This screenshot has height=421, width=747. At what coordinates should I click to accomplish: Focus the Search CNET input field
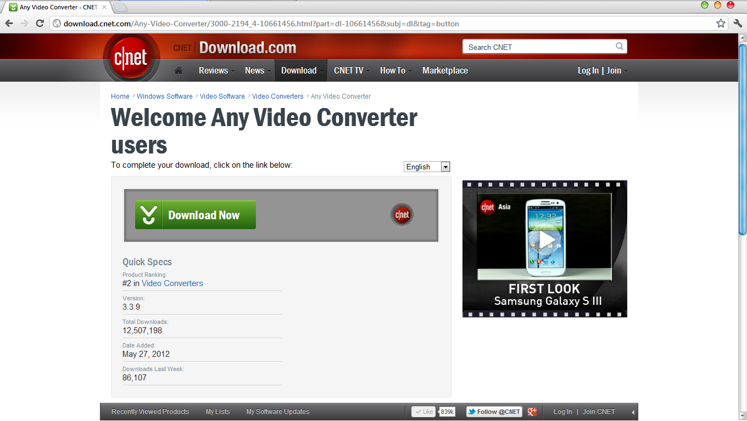click(x=539, y=47)
